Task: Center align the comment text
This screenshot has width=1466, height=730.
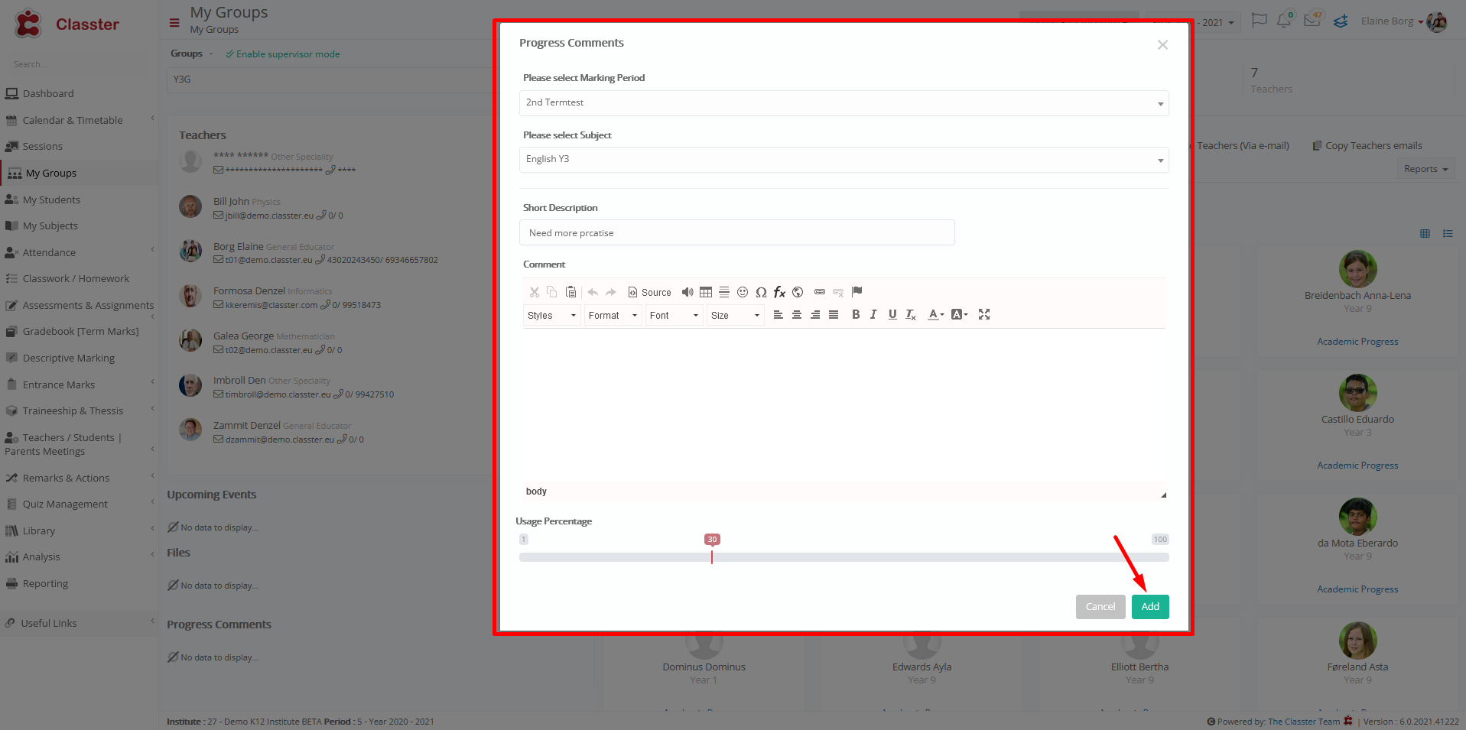Action: point(797,314)
